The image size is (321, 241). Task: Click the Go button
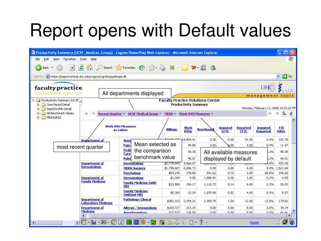pyautogui.click(x=287, y=77)
